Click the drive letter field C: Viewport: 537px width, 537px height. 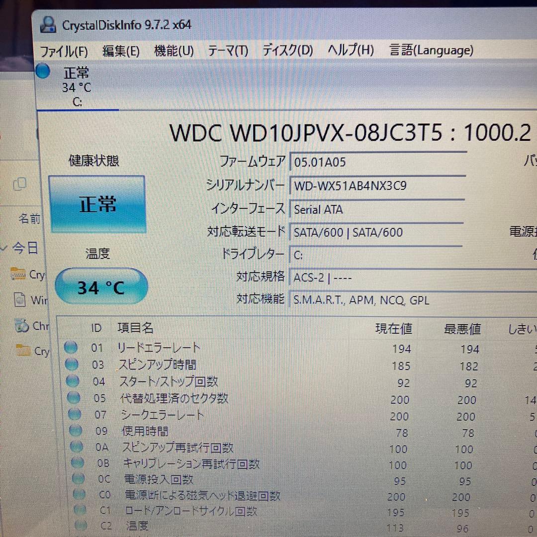click(x=376, y=255)
